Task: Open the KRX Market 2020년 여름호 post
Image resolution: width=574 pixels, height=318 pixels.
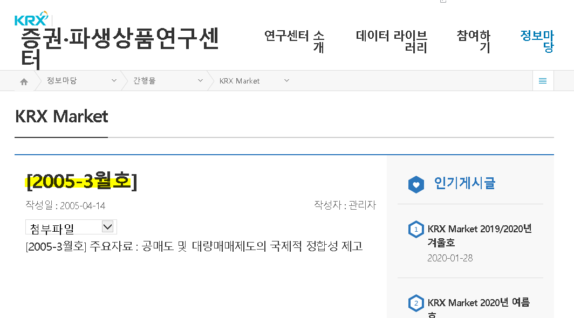Action: (479, 308)
